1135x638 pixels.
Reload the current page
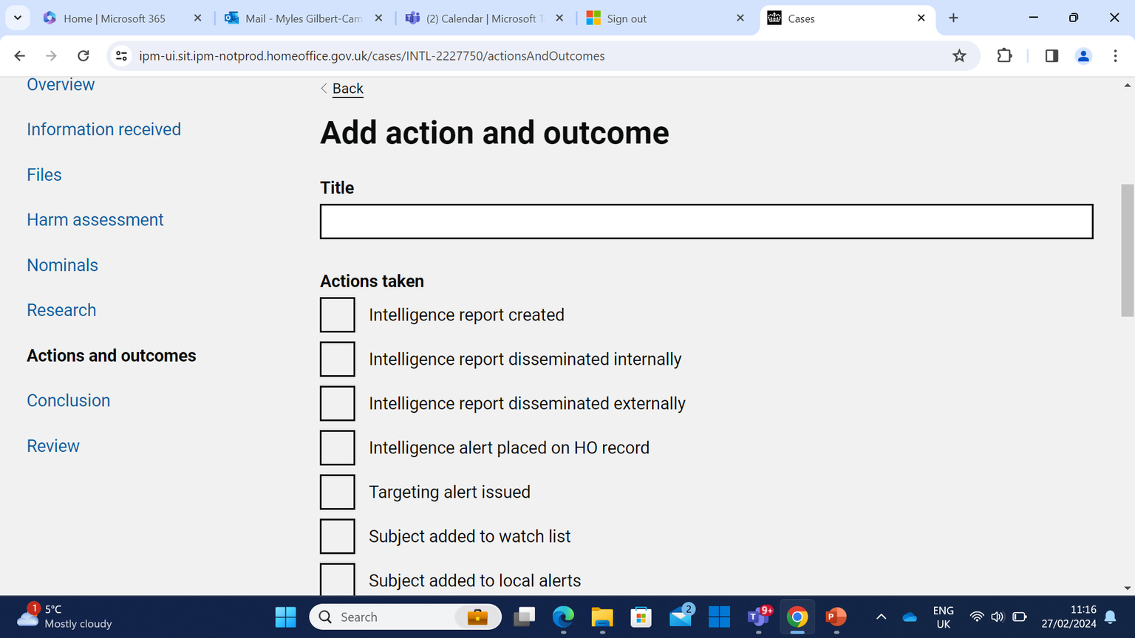tap(83, 56)
